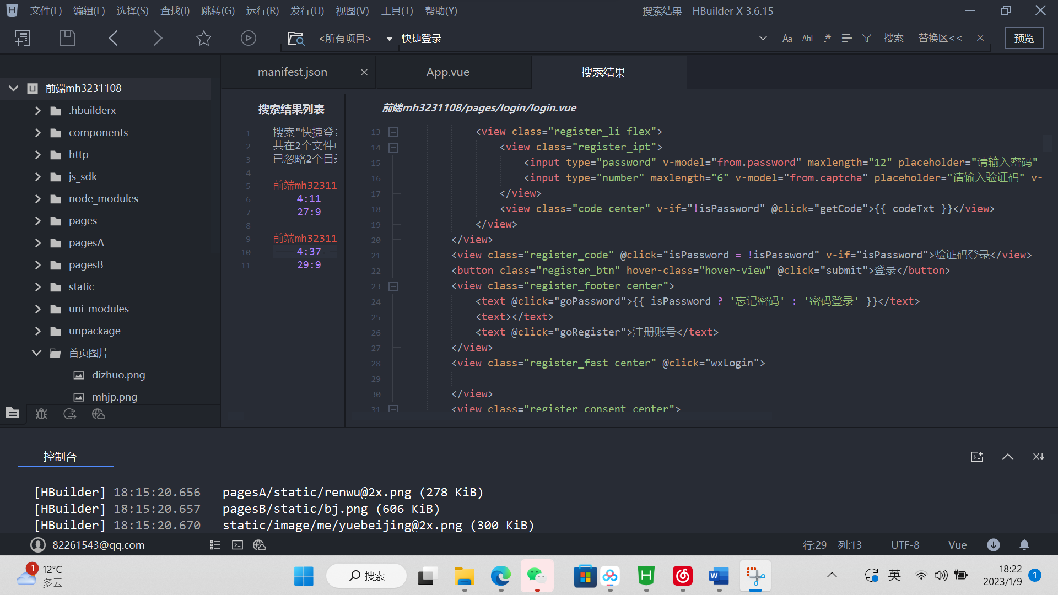
Task: Select the 控制台 console tab
Action: pos(60,457)
